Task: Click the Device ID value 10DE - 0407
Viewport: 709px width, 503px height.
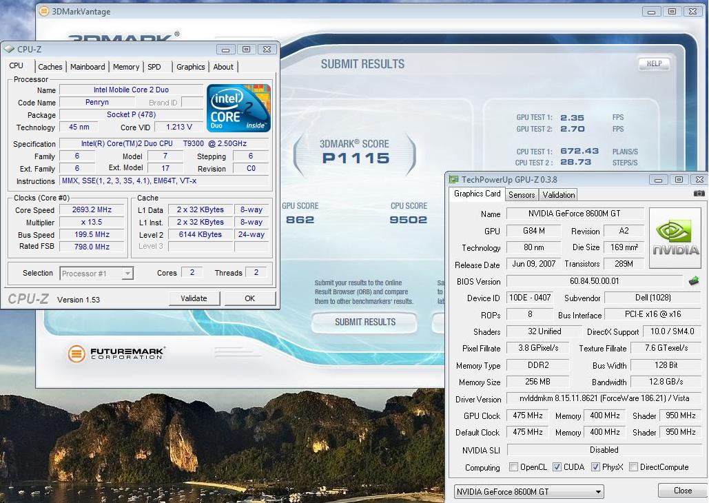Action: click(x=529, y=298)
